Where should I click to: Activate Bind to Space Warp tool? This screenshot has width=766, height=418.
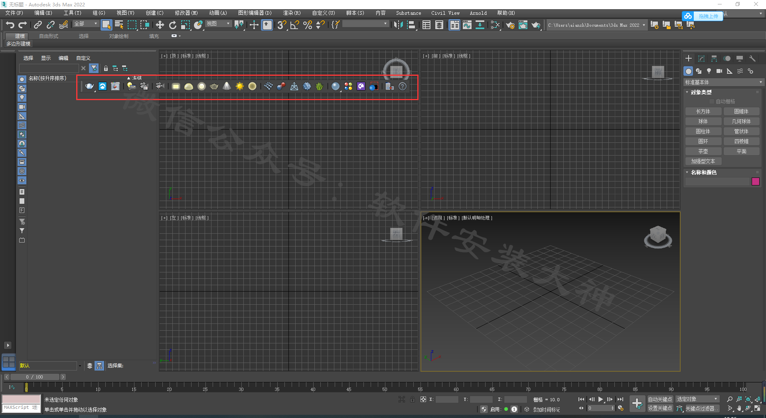(63, 25)
